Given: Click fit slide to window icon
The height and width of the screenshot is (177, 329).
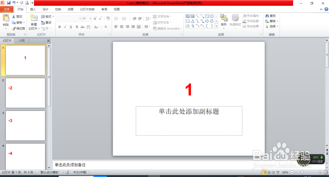Looking at the screenshot, I should click(x=326, y=172).
